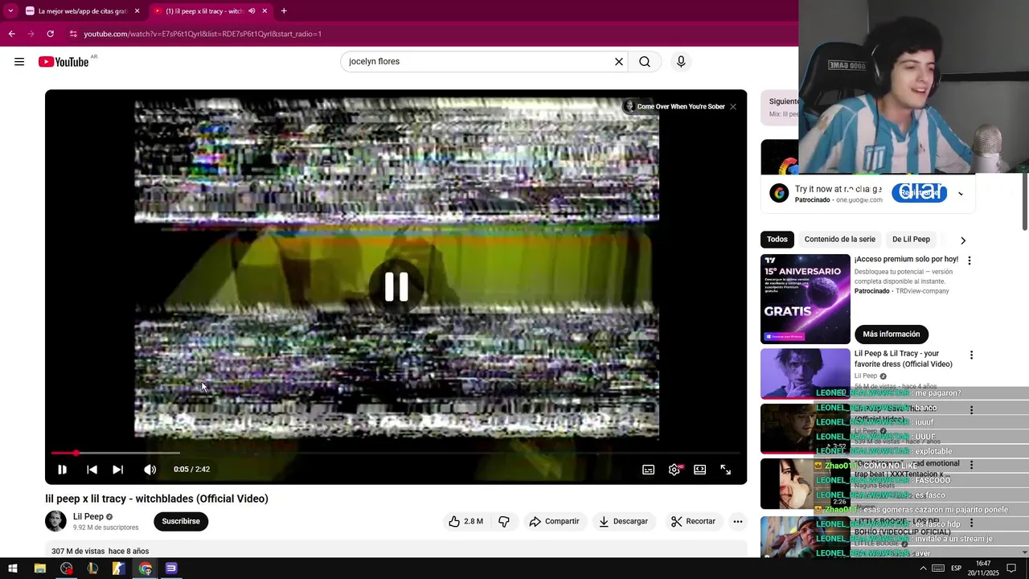Open options for your favorite dress video

[x=971, y=355]
